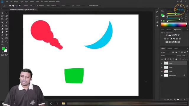Viewport: 189px width, 106px height.
Task: Select the Healing Brush tool
Action: [x=2, y=22]
